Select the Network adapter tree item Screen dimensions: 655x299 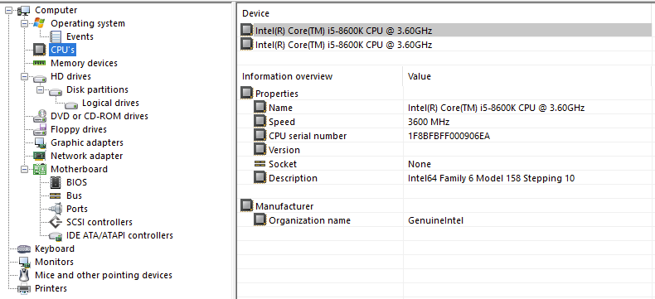click(86, 156)
